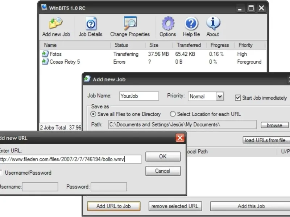Viewport: 290px width, 217px height.
Task: Click the 0.16 % progress value
Action: pos(216,54)
